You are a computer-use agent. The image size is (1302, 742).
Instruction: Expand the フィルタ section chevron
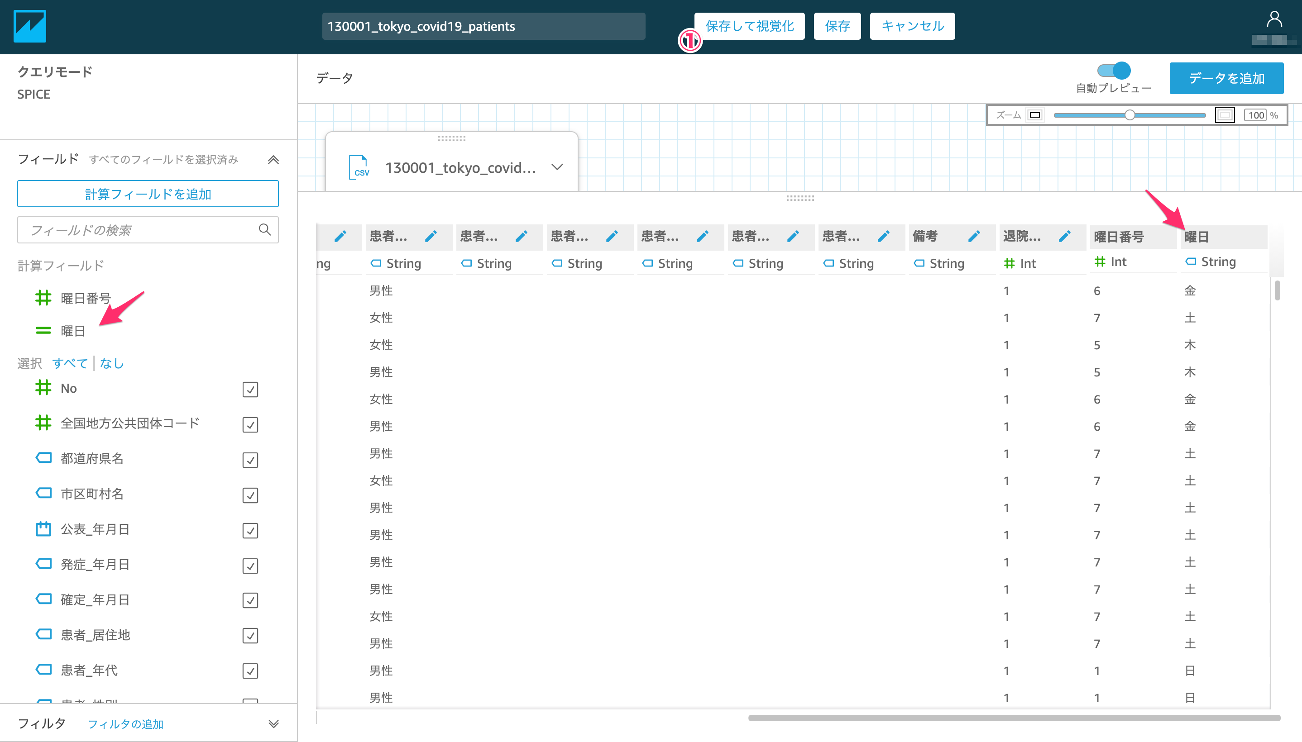click(x=273, y=723)
